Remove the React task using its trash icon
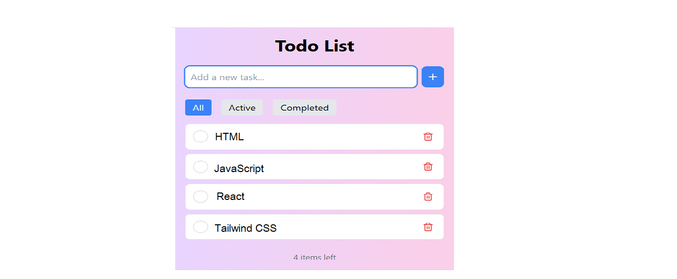The width and height of the screenshot is (677, 279). coord(428,196)
